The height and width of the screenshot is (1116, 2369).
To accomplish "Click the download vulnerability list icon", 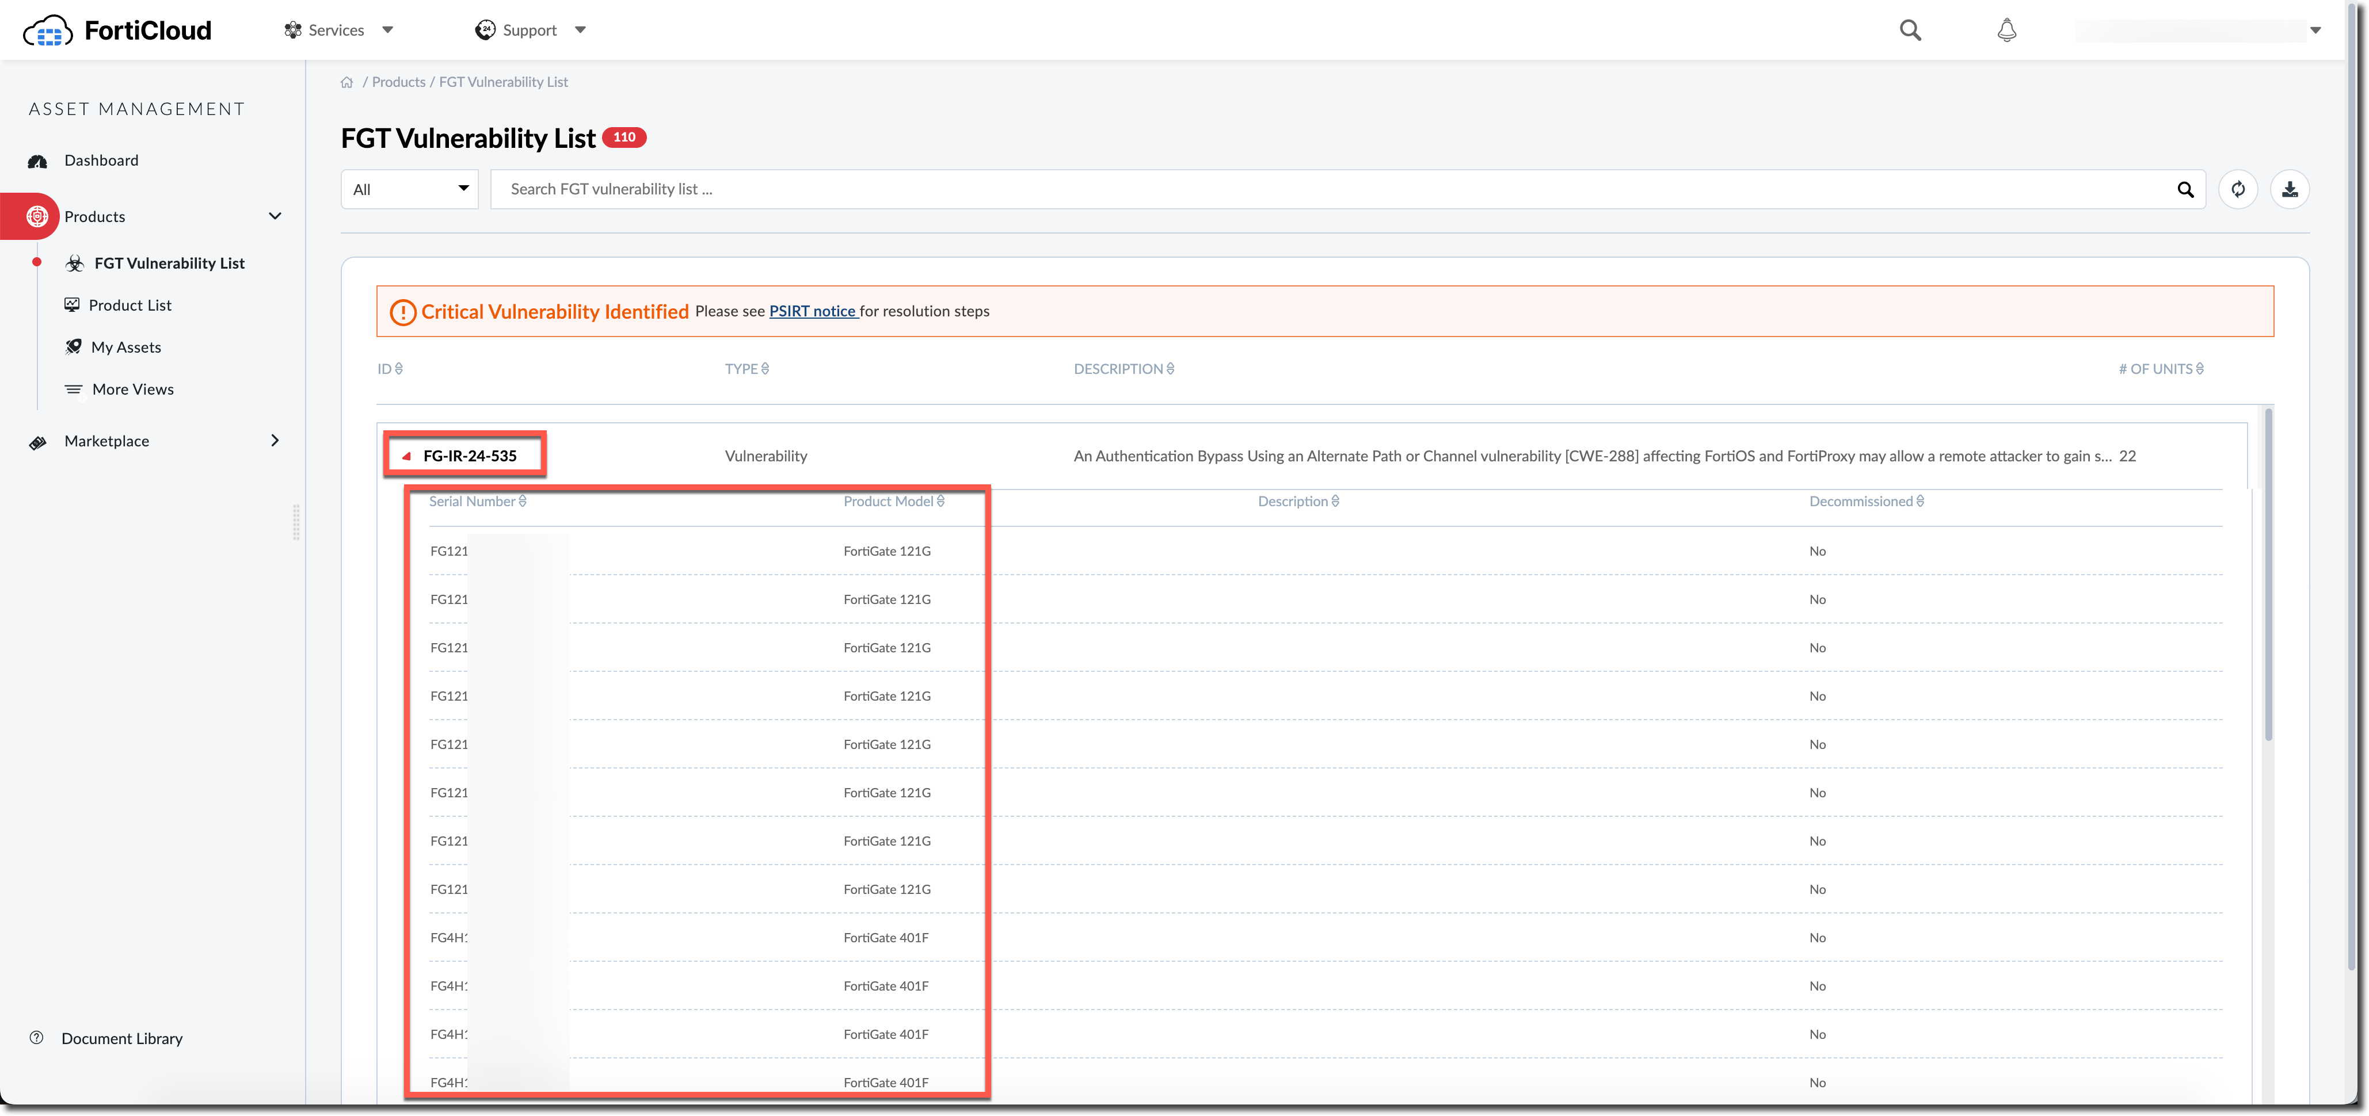I will pyautogui.click(x=2289, y=189).
